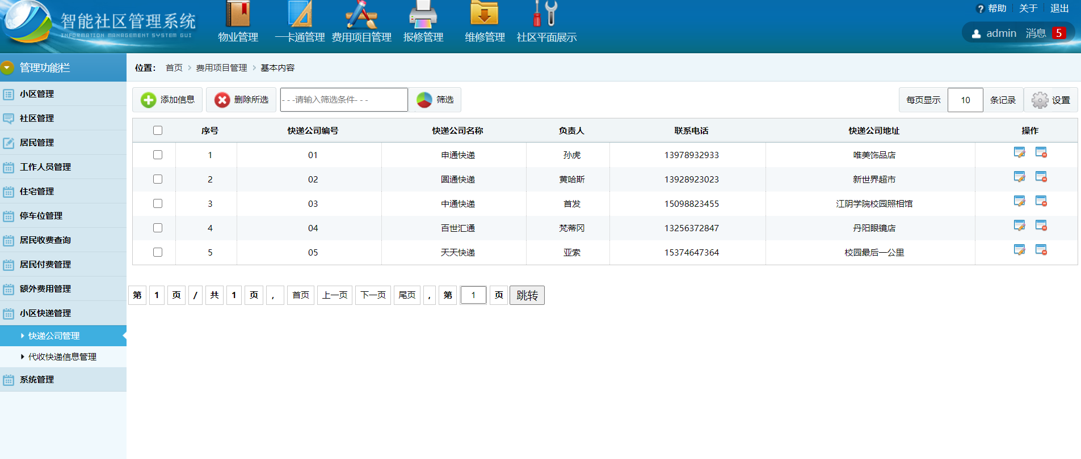1081x459 pixels.
Task: Check the box for 天天快递 row
Action: point(158,252)
